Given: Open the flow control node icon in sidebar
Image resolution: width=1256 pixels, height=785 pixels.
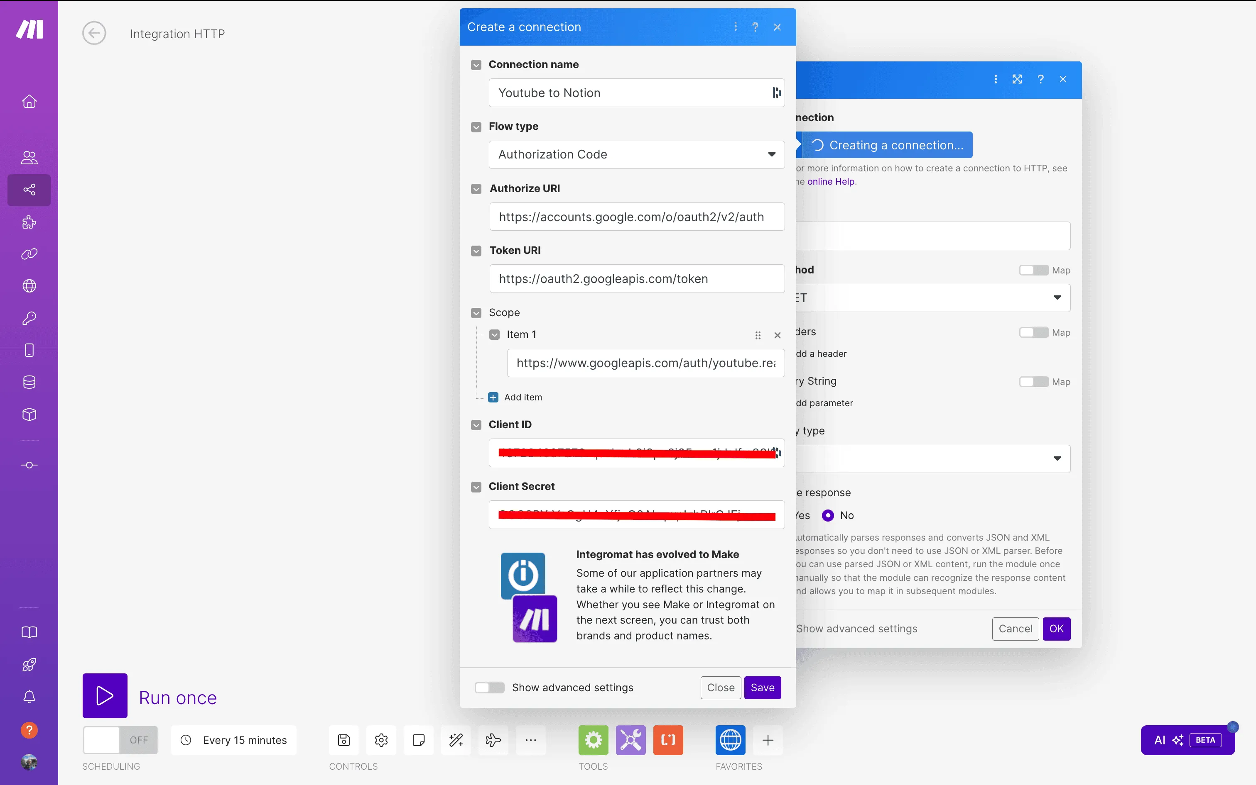Looking at the screenshot, I should [x=29, y=465].
